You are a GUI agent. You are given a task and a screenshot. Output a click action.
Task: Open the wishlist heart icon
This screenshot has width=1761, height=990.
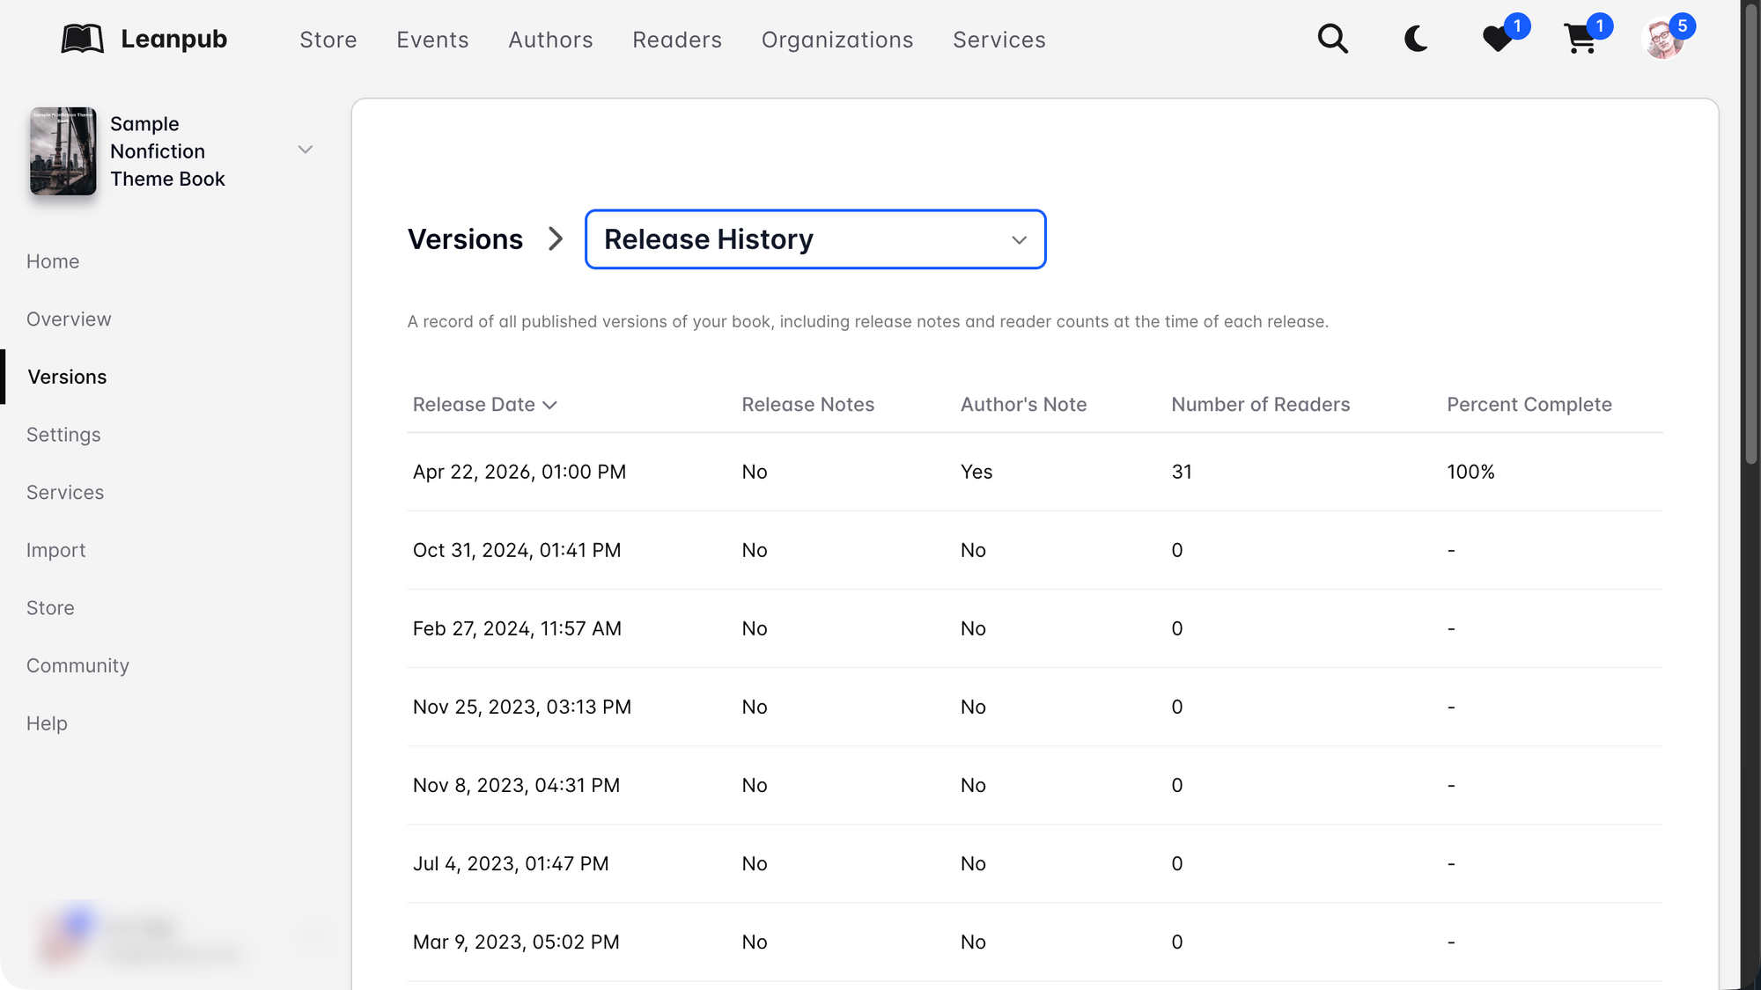1497,39
